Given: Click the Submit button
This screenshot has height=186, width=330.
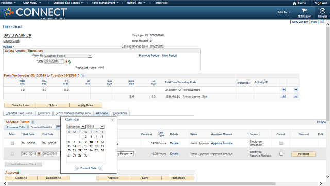Looking at the screenshot, I should click(x=53, y=105).
